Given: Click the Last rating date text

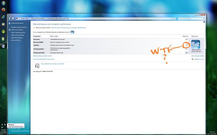Looking at the screenshot, I should coord(43,72).
